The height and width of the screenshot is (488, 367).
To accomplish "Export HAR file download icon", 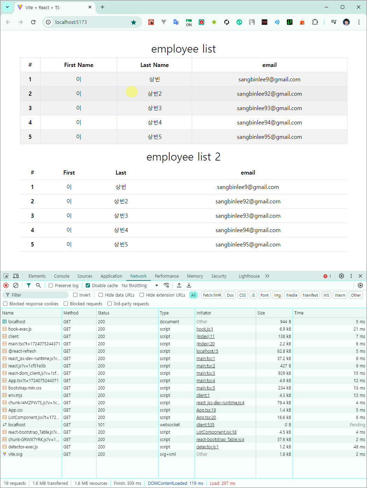I will point(189,285).
